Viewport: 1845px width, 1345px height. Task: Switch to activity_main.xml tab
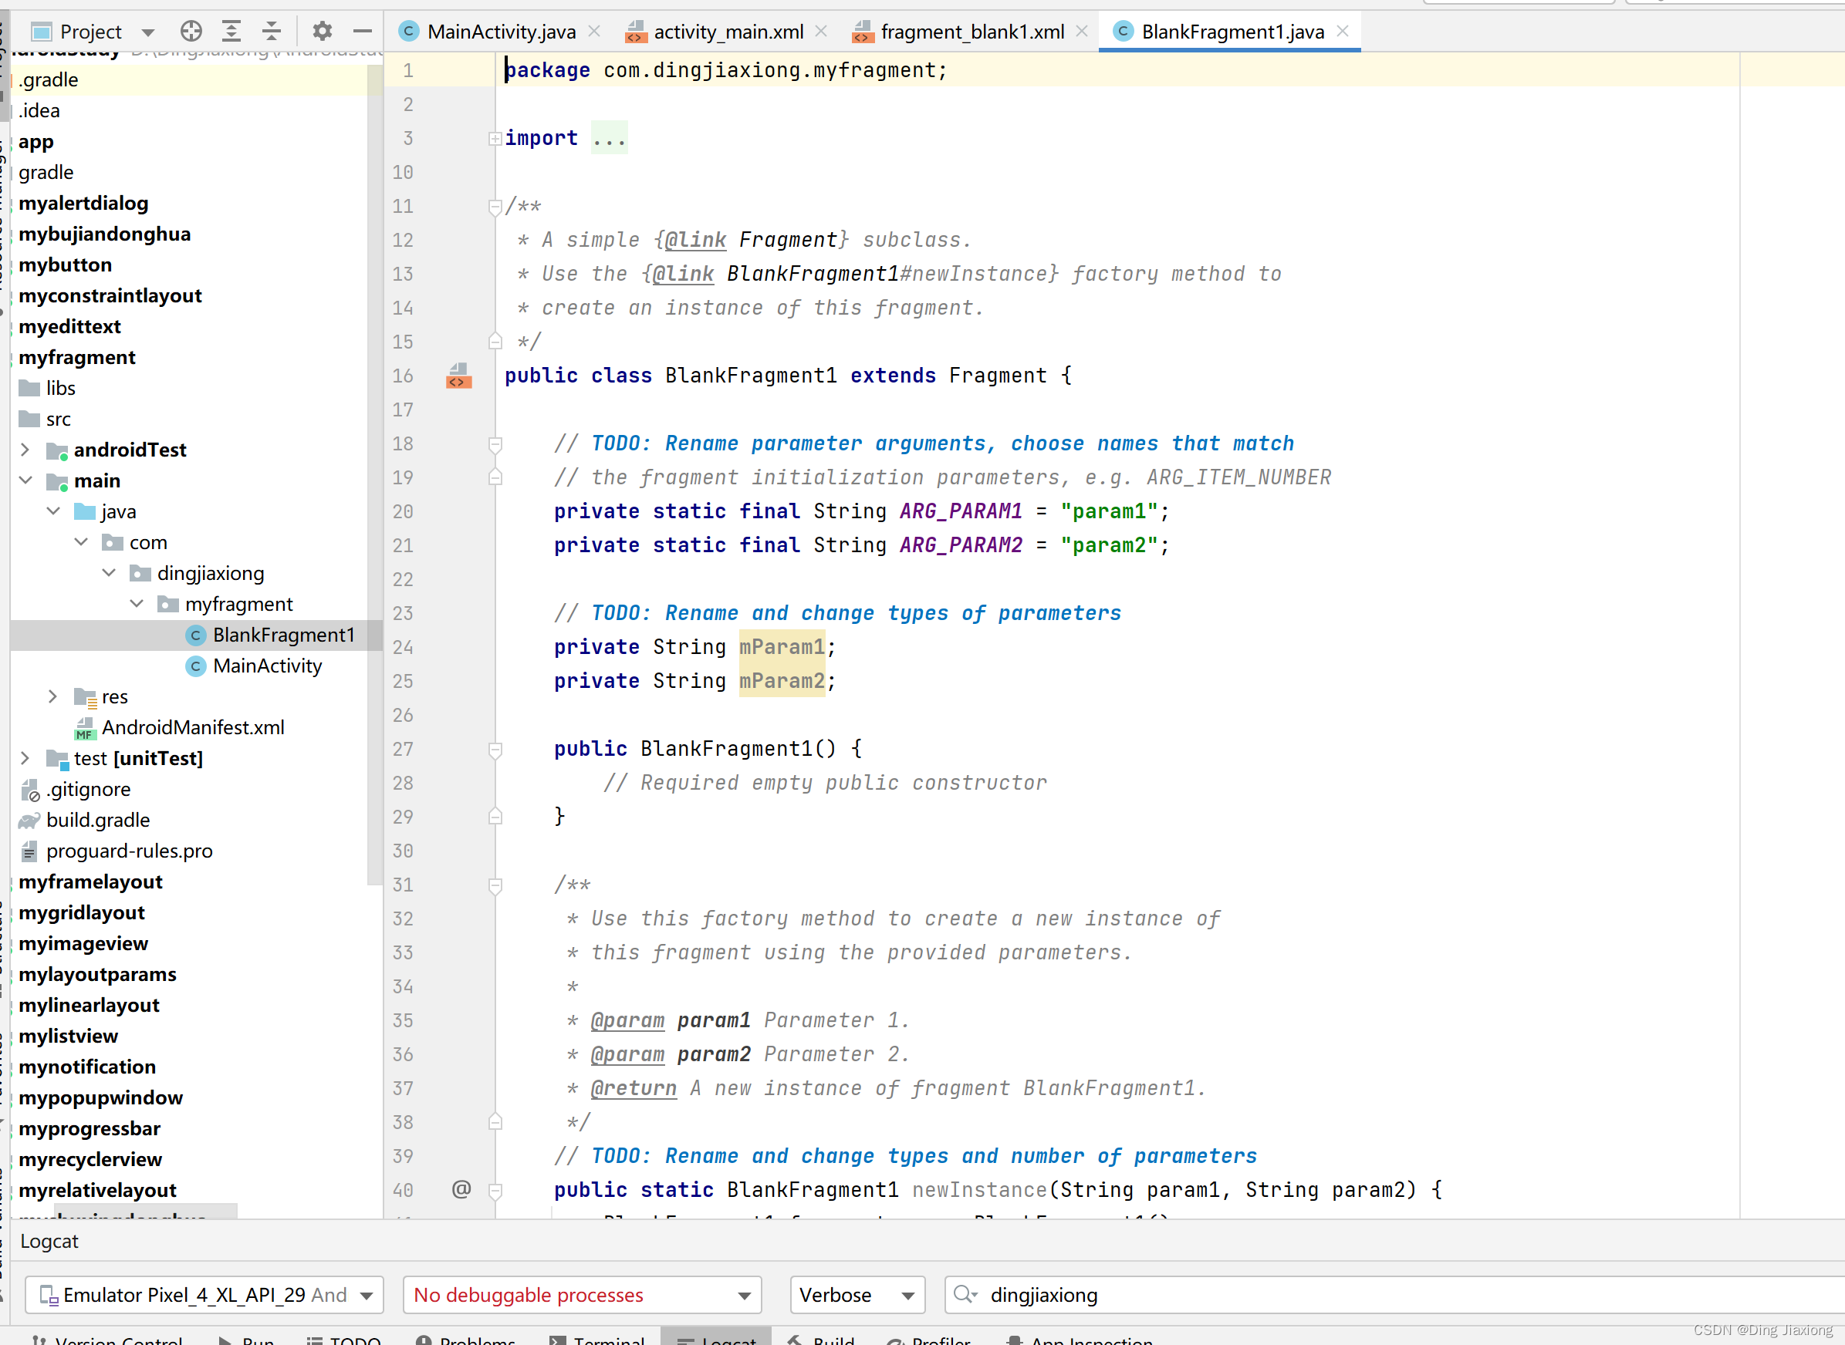tap(728, 32)
